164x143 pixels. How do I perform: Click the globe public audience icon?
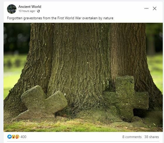click(38, 11)
